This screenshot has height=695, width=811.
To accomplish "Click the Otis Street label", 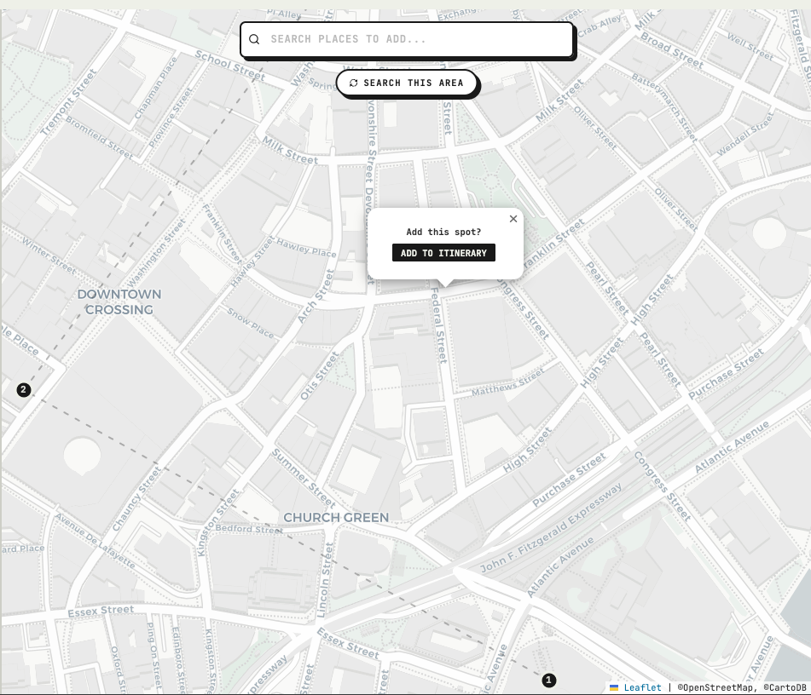I will coord(320,376).
